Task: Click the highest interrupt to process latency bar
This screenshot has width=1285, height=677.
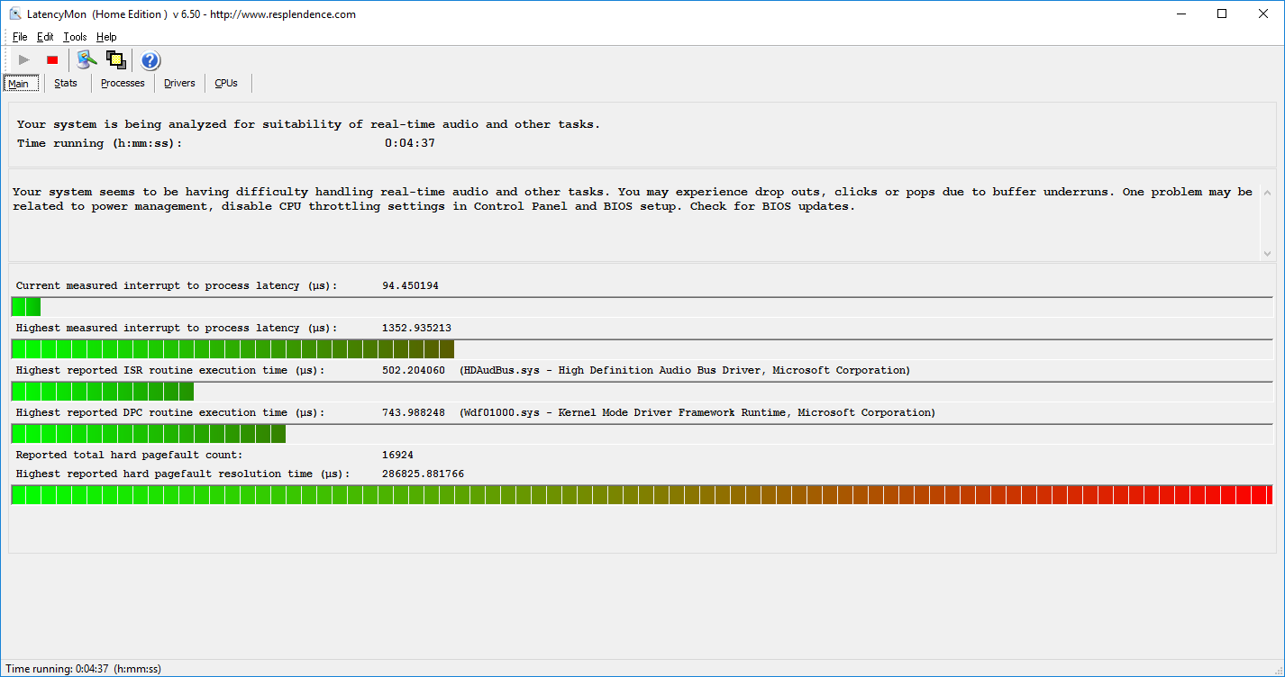Action: (x=642, y=349)
